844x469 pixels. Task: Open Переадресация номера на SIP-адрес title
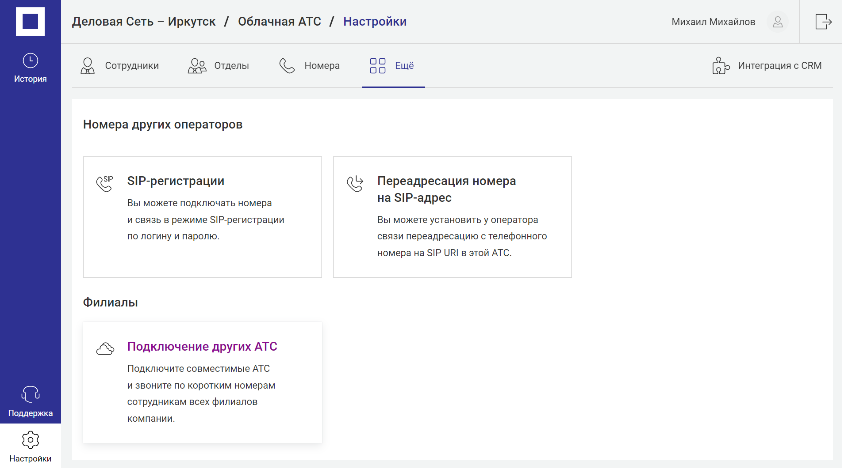click(446, 189)
